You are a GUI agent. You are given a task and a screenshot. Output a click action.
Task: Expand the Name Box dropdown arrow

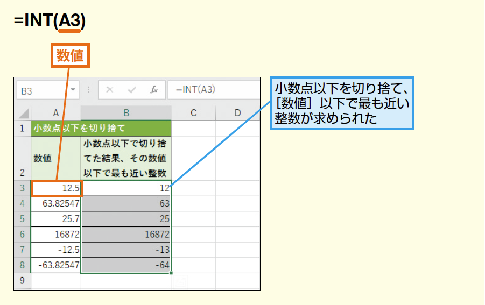coord(73,90)
